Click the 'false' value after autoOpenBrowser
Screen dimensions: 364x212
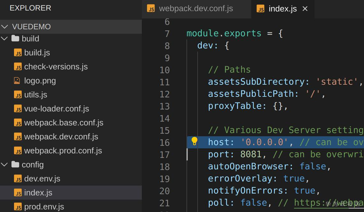(313, 166)
